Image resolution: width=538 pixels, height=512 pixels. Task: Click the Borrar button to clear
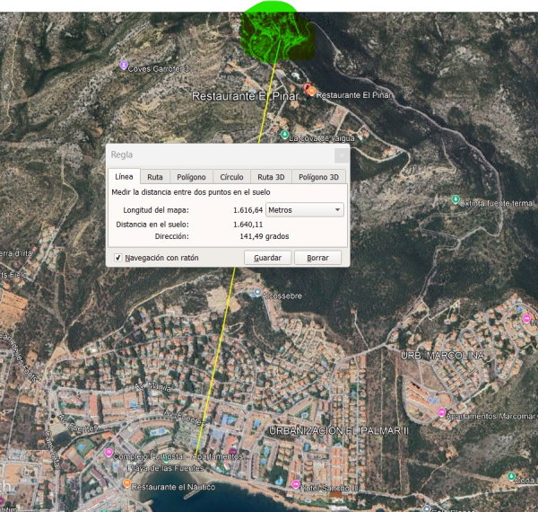[x=317, y=258]
